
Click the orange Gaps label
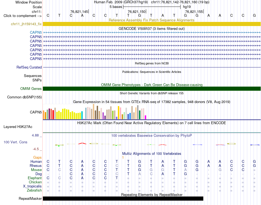click(37, 157)
